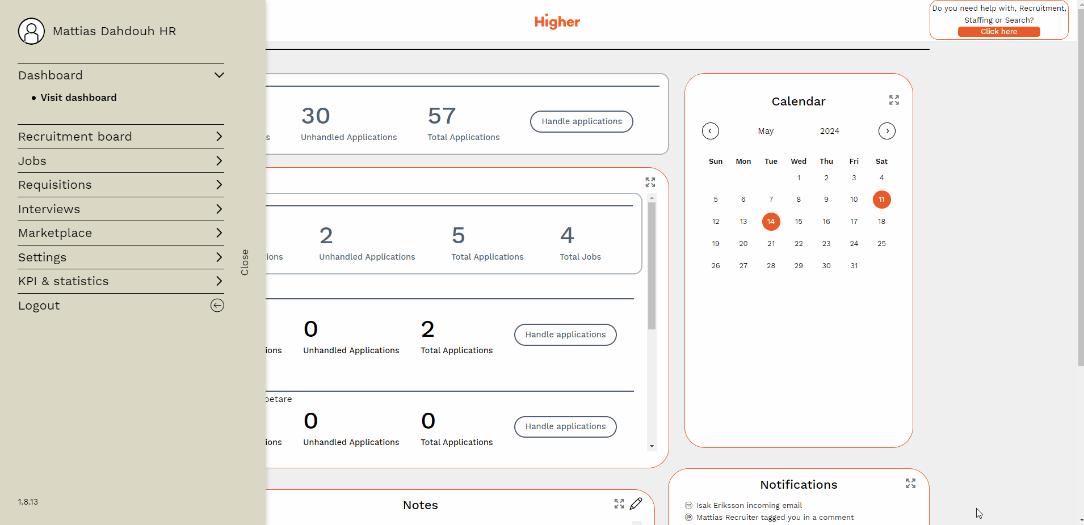Go to previous month in calendar

tap(710, 131)
